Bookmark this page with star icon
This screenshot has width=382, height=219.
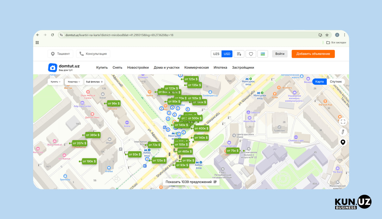tap(327, 35)
